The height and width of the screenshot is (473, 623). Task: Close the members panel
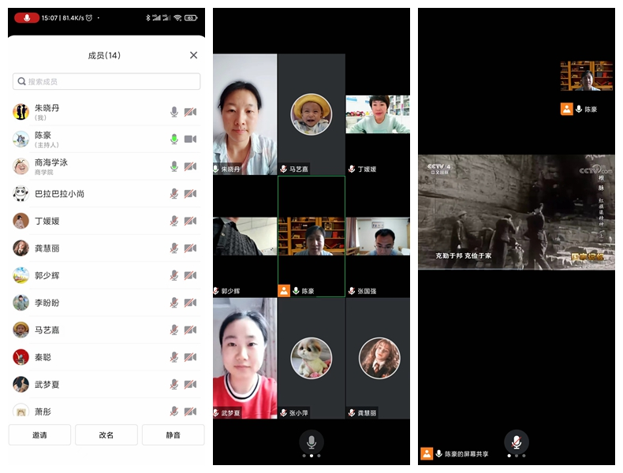click(x=193, y=55)
